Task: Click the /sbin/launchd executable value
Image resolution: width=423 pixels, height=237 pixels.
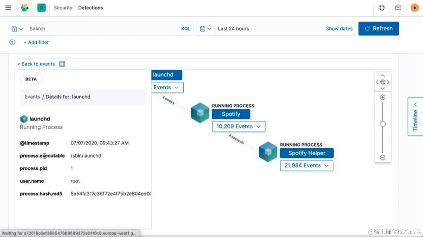Action: coord(86,156)
